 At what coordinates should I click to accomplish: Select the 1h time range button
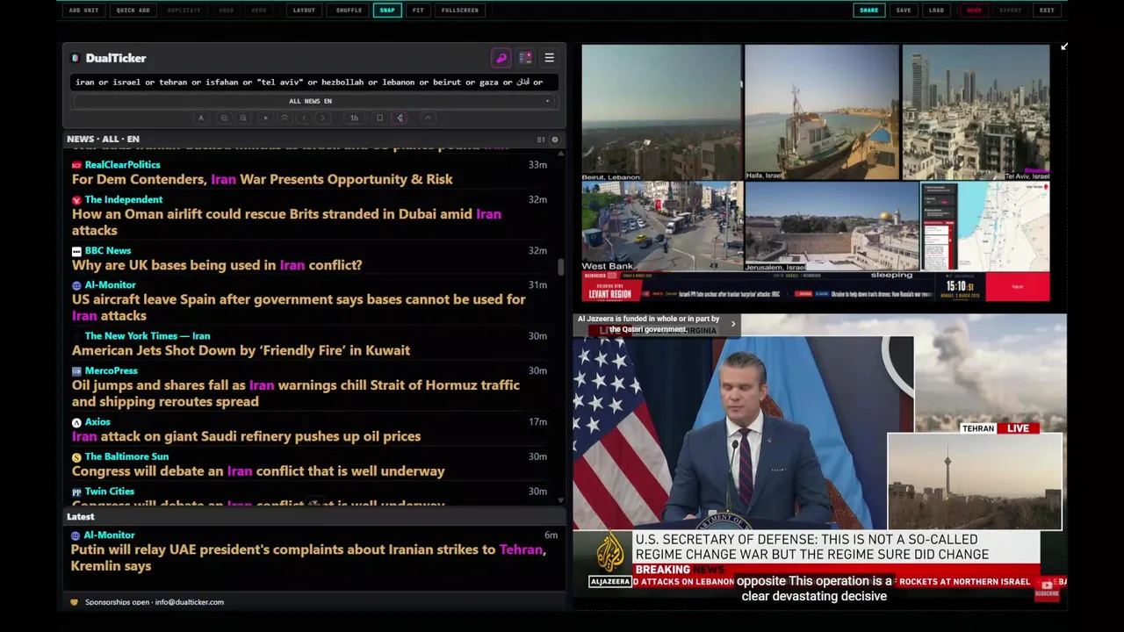[354, 118]
